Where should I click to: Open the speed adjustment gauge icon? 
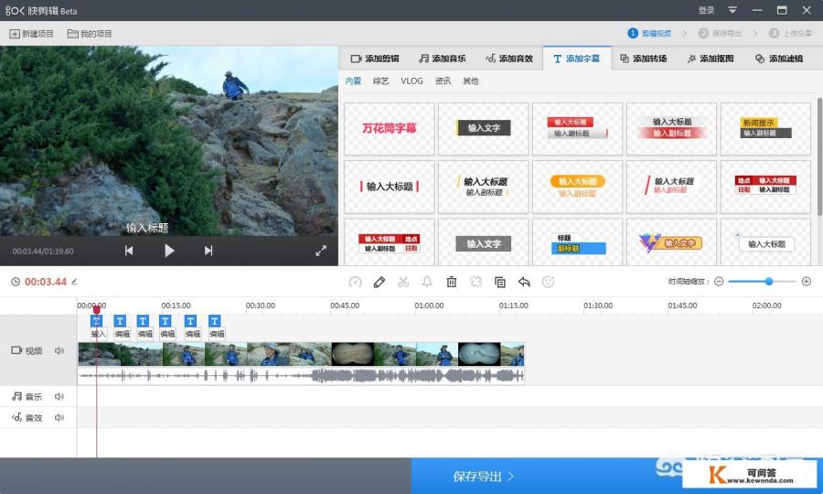pyautogui.click(x=356, y=282)
